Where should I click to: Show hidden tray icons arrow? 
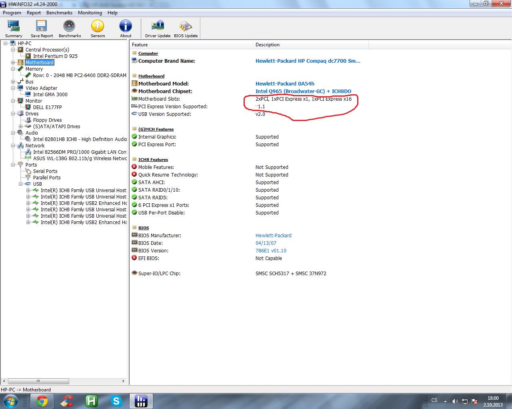(x=445, y=401)
